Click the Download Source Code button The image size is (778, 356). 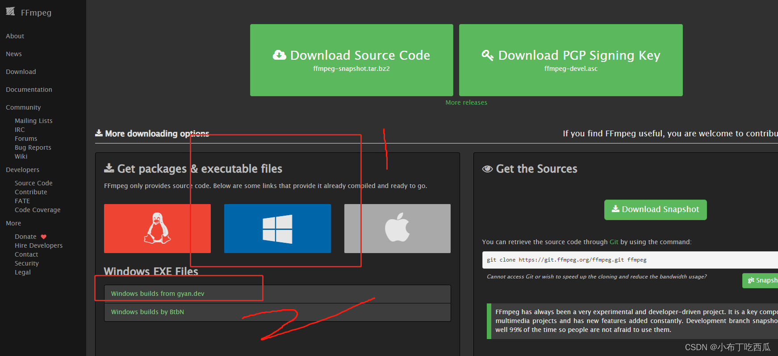tap(351, 60)
